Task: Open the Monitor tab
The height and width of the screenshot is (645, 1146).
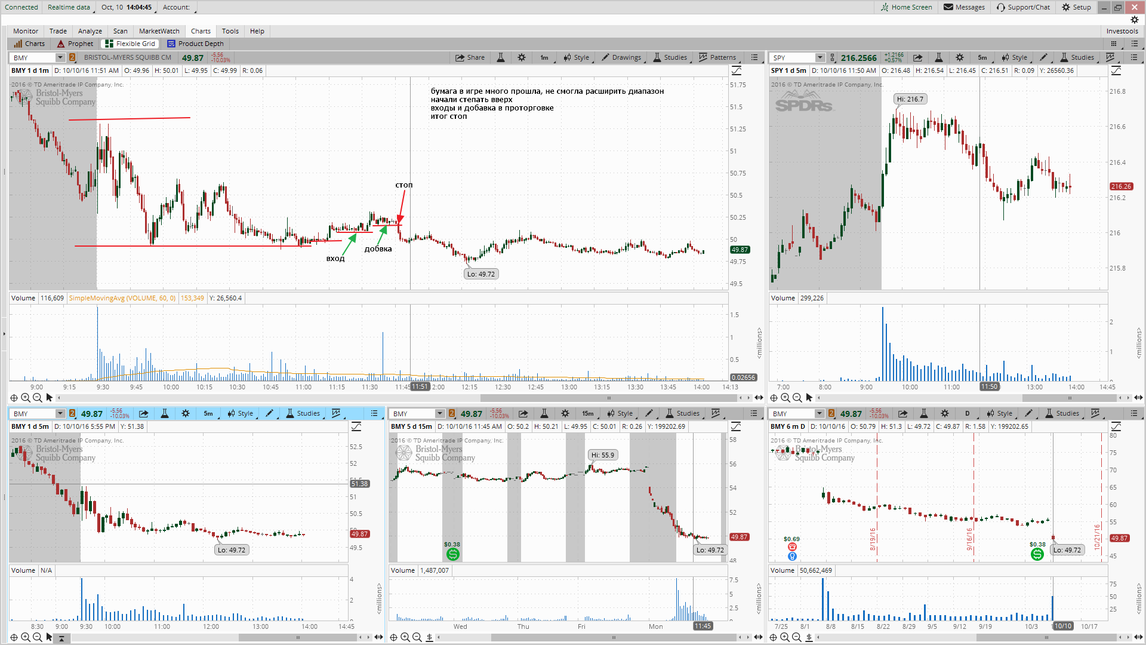Action: (26, 31)
